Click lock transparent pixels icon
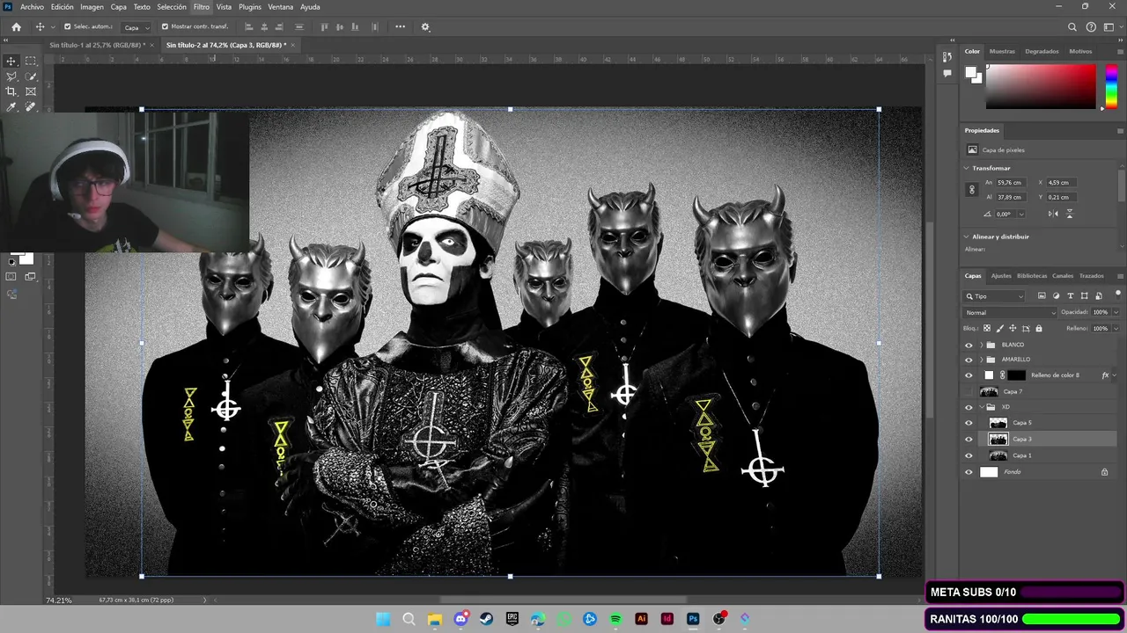The image size is (1127, 633). (987, 328)
